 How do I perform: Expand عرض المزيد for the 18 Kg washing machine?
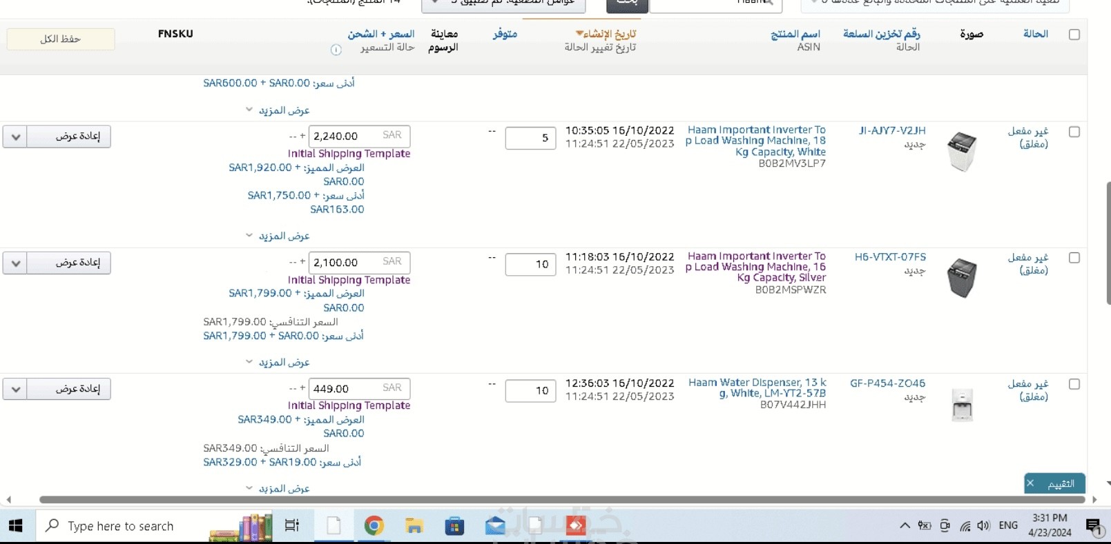click(x=278, y=236)
